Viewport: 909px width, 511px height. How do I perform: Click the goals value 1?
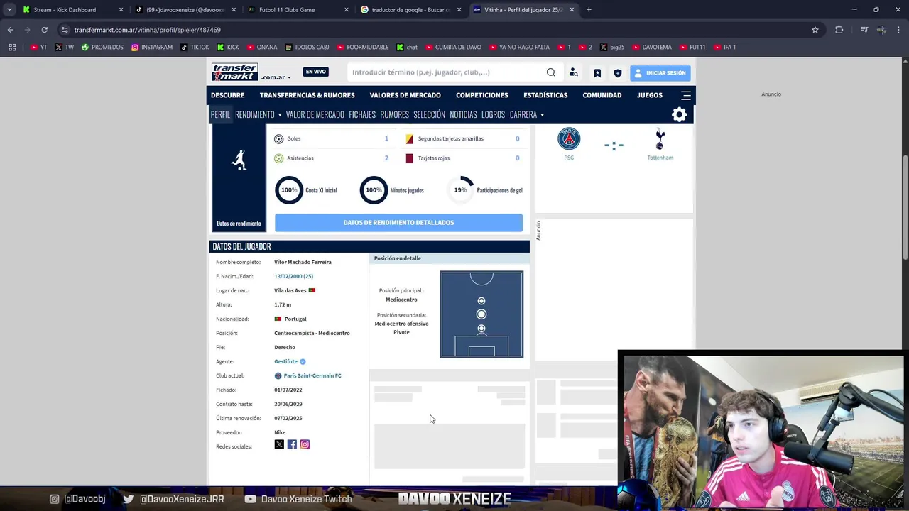(386, 139)
